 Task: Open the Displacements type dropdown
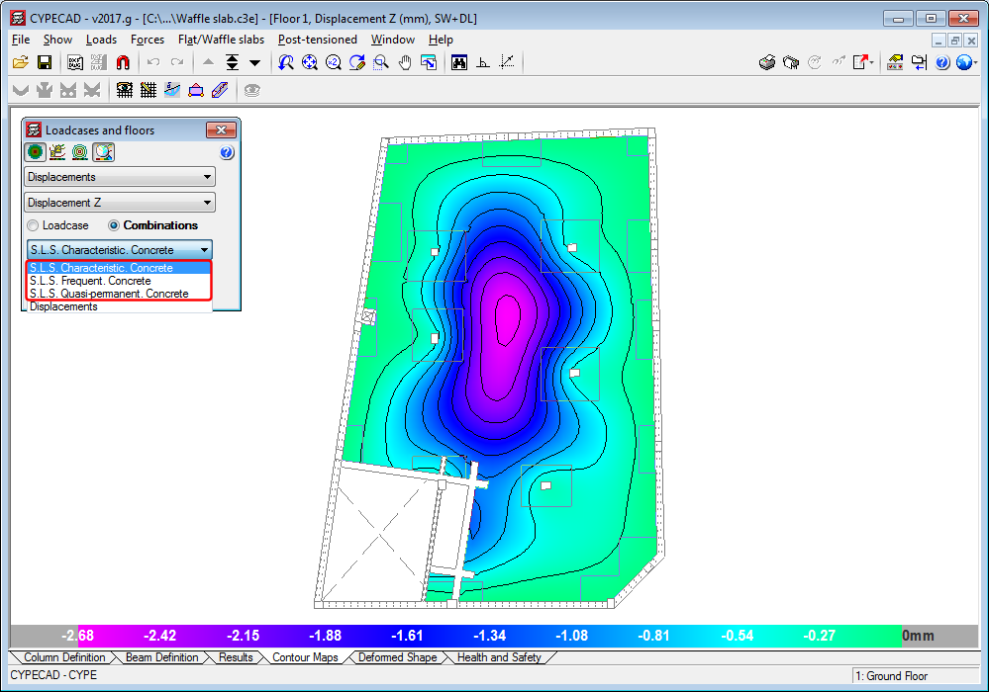pyautogui.click(x=120, y=177)
